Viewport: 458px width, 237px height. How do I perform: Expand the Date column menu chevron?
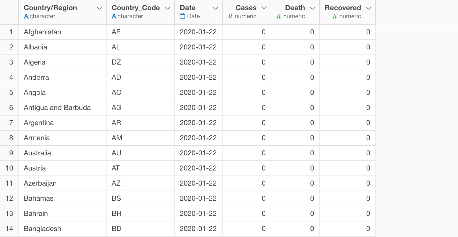point(215,8)
